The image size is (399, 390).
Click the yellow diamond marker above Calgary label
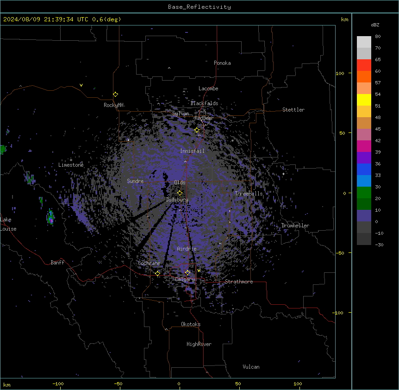187,273
